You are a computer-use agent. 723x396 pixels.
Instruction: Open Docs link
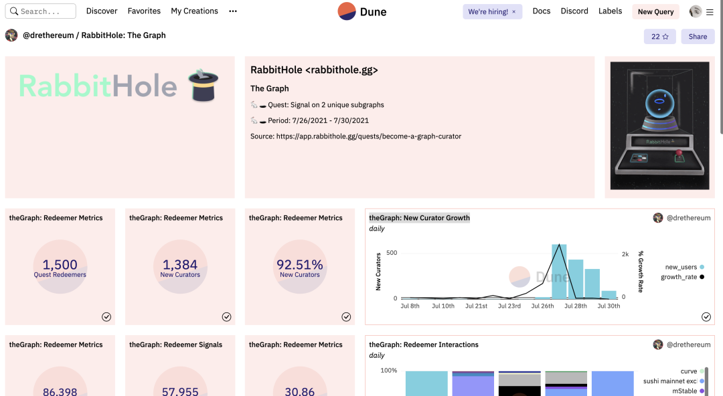[542, 11]
